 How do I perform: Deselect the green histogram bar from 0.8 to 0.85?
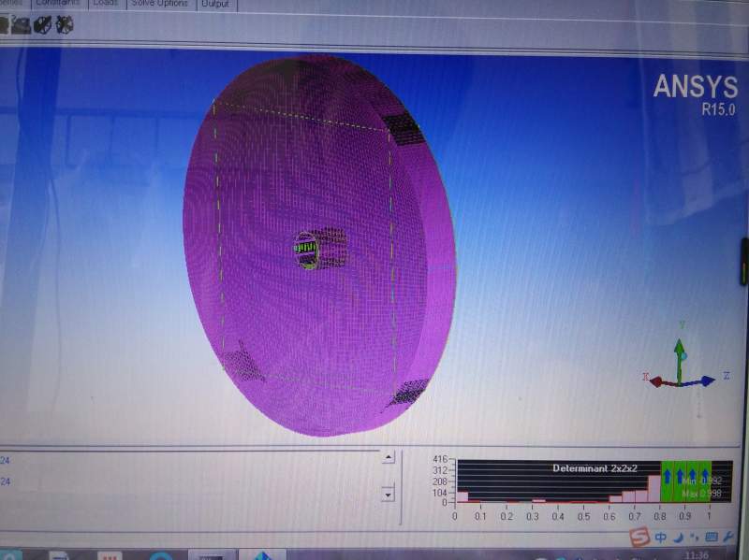pos(668,481)
